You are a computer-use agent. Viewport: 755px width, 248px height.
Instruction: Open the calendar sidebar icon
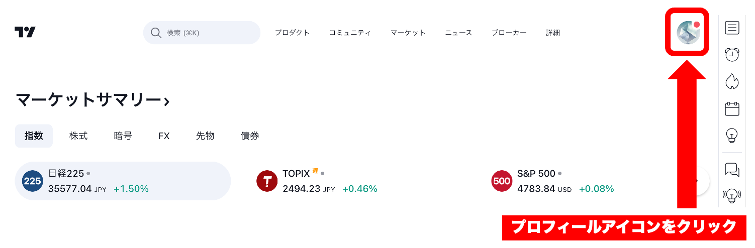coord(732,108)
